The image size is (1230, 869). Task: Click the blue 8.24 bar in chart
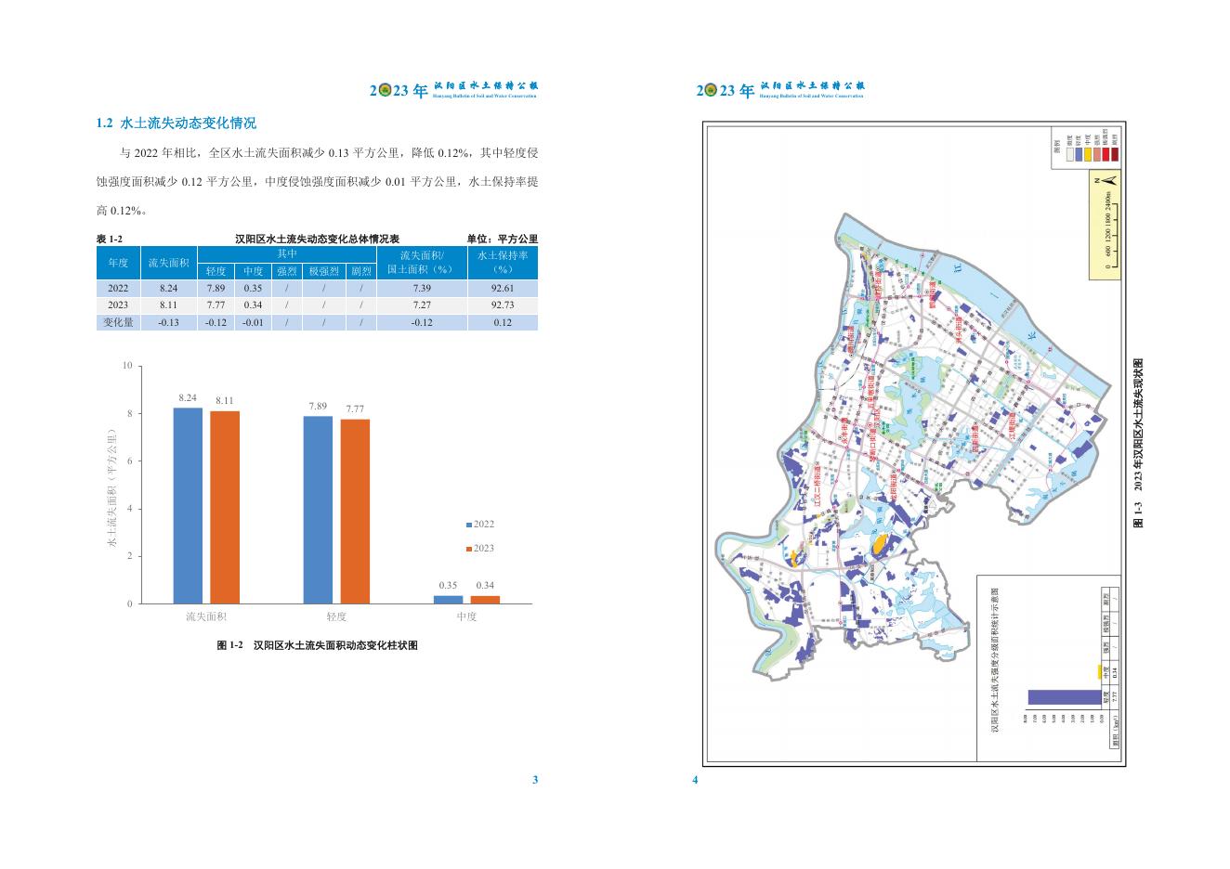(188, 505)
